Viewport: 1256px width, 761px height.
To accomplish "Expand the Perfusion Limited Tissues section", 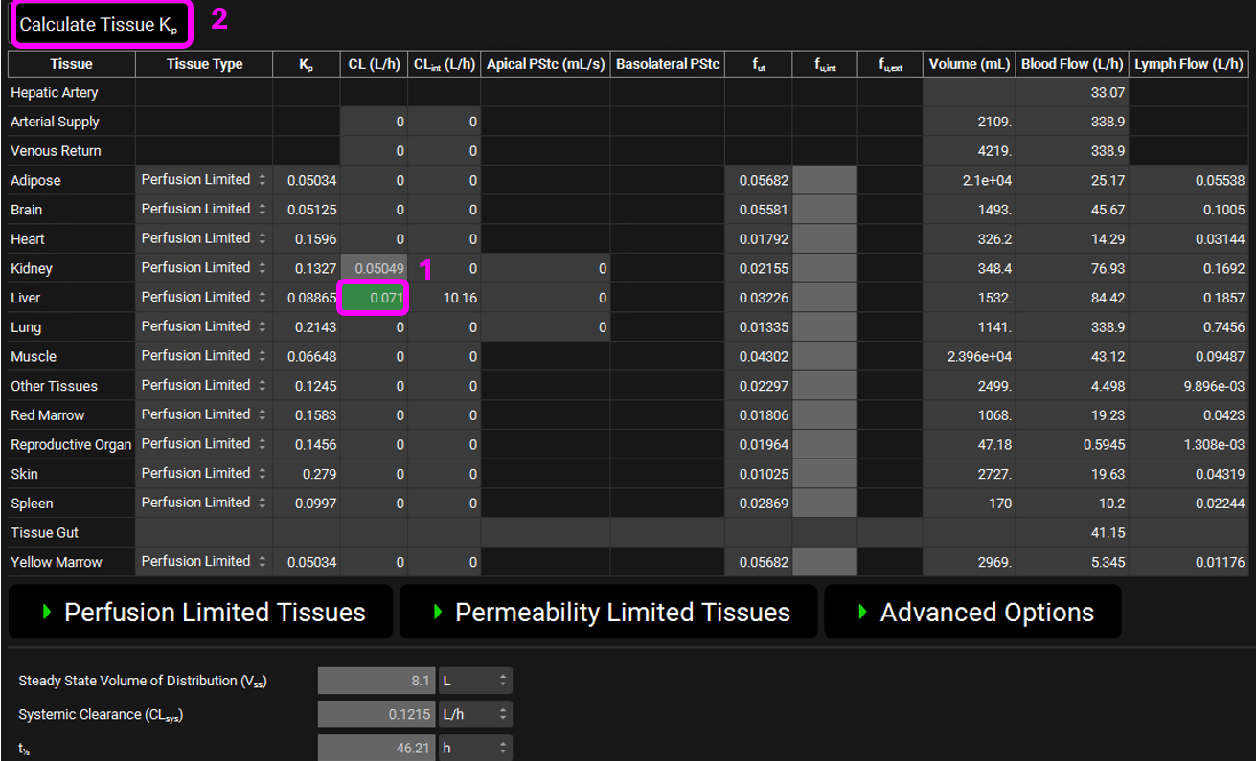I will pyautogui.click(x=201, y=613).
